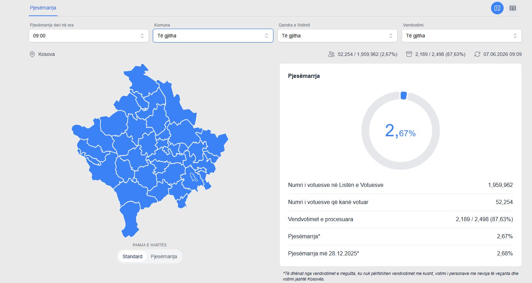The image size is (532, 283).
Task: Click Numri i votuesve në Listën e Votuesve
Action: pos(336,185)
